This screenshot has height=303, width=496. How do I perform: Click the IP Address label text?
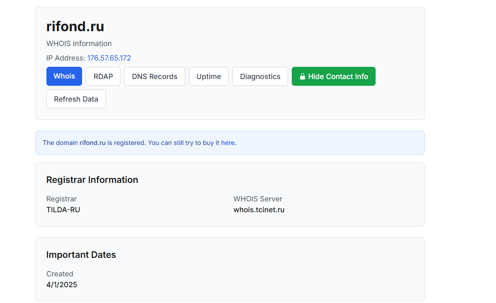pos(65,58)
